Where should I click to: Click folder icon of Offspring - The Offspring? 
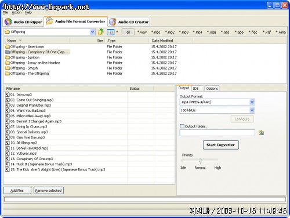8,74
